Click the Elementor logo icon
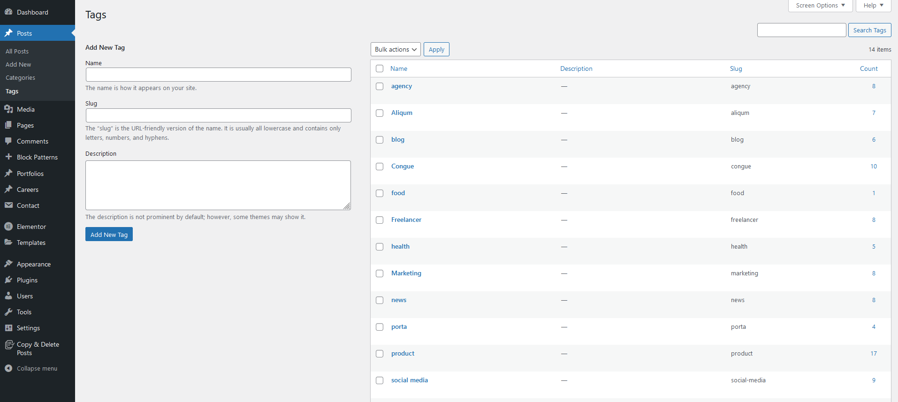The height and width of the screenshot is (402, 898). tap(8, 227)
